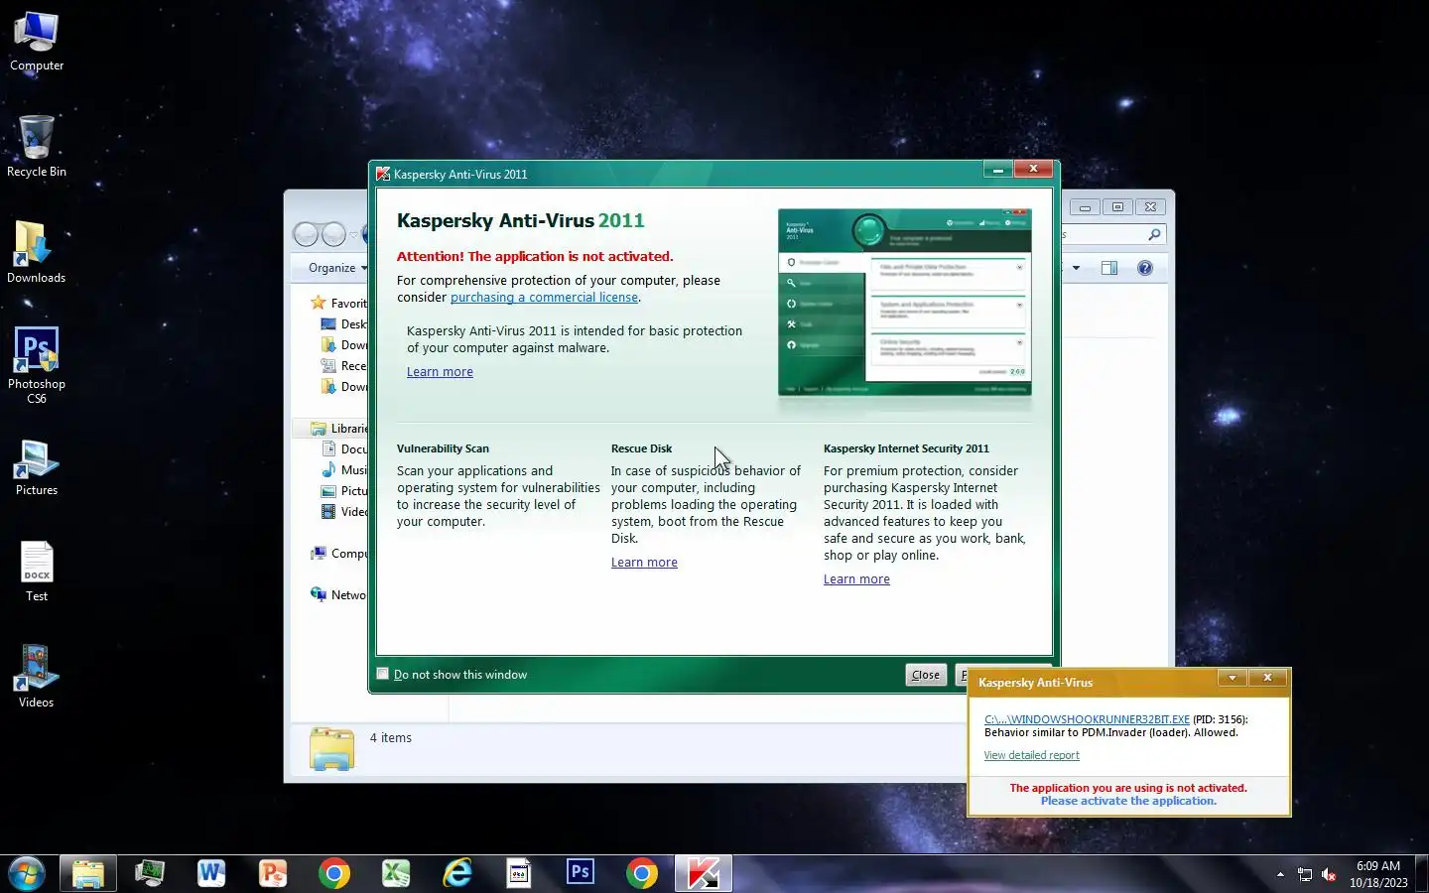Open the WINDOWSHOOKRUNNER32BIT.EXE path link in notification
The width and height of the screenshot is (1429, 893).
coord(1087,719)
